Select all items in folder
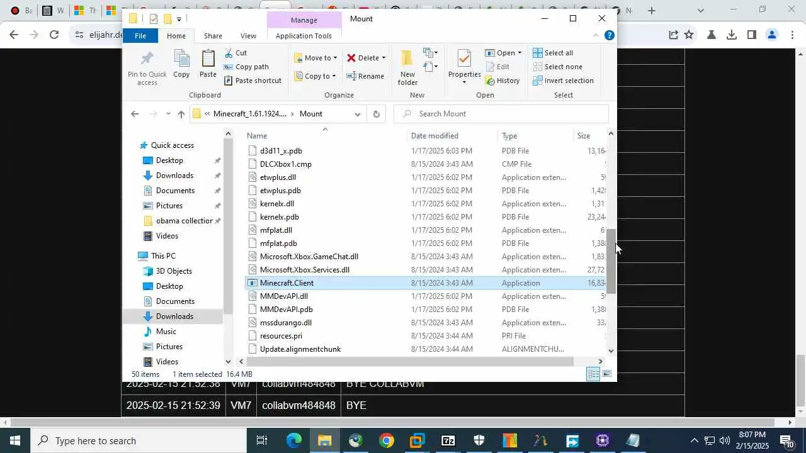The image size is (806, 453). pos(553,53)
